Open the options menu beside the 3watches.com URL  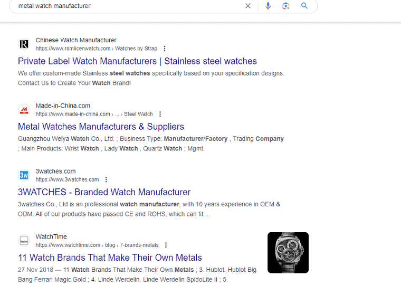[106, 179]
